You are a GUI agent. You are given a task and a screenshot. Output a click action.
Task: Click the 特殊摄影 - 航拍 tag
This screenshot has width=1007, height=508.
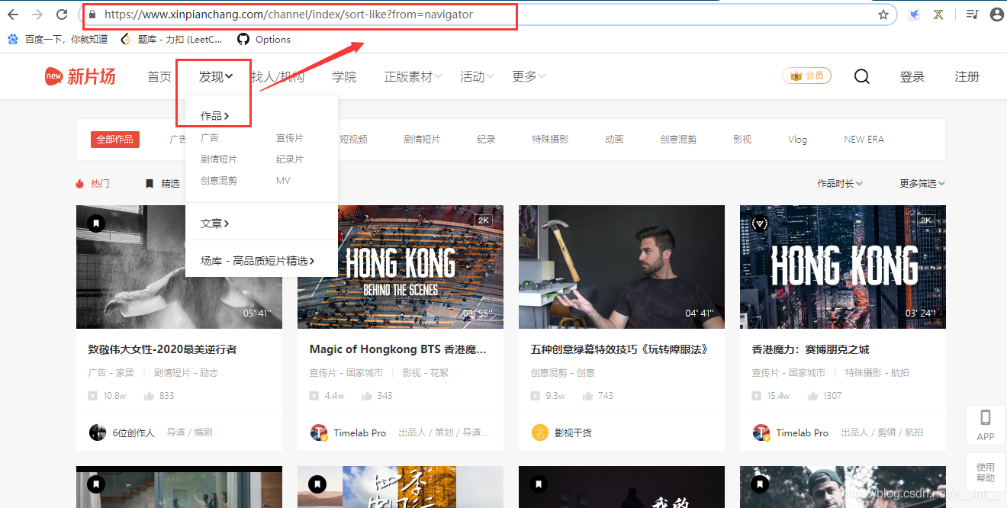877,373
